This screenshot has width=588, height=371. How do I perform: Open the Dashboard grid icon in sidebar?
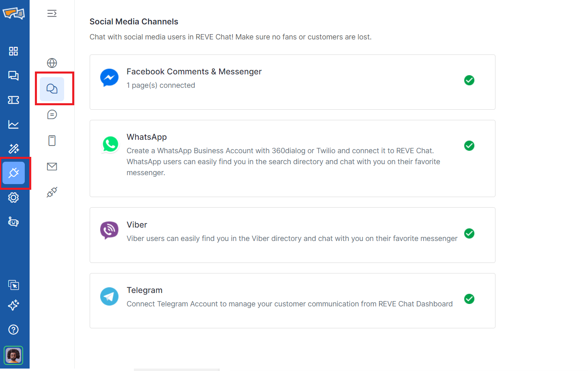click(13, 51)
